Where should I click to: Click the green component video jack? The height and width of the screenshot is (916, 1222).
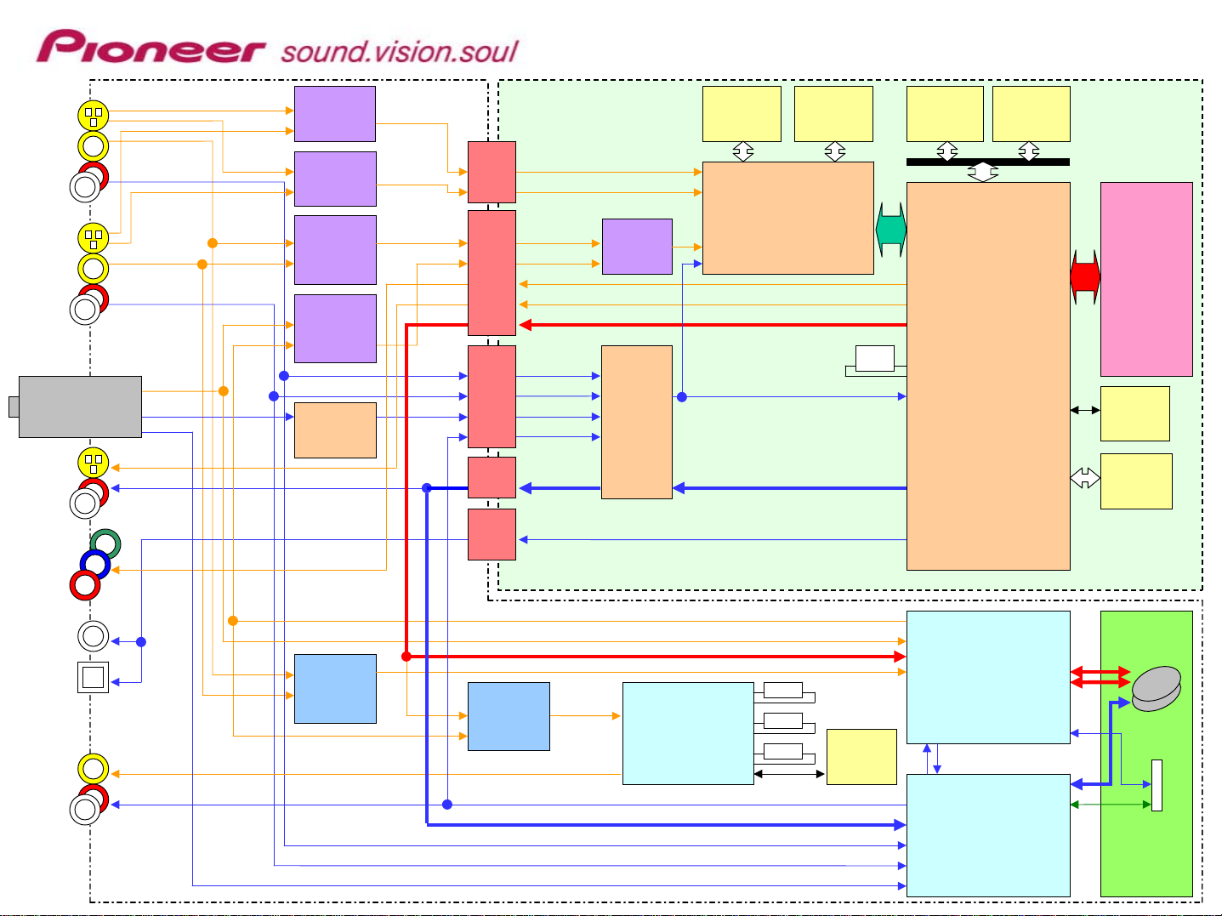coord(105,543)
